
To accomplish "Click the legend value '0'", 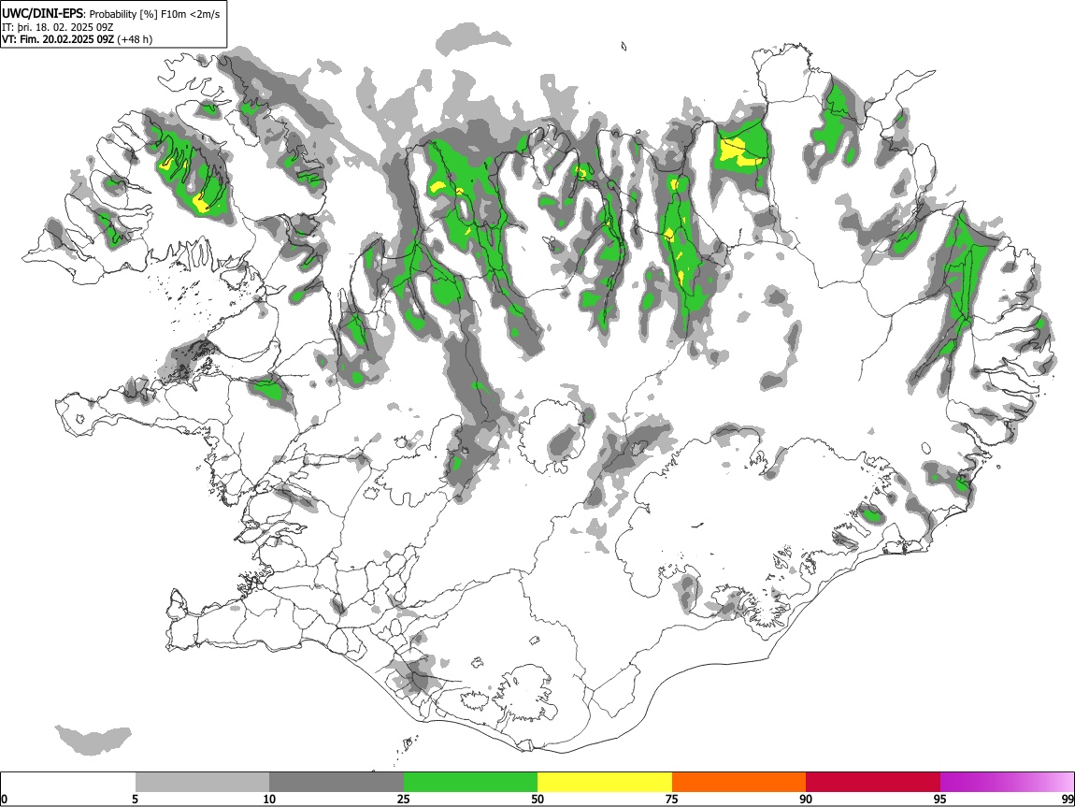I will (x=5, y=799).
